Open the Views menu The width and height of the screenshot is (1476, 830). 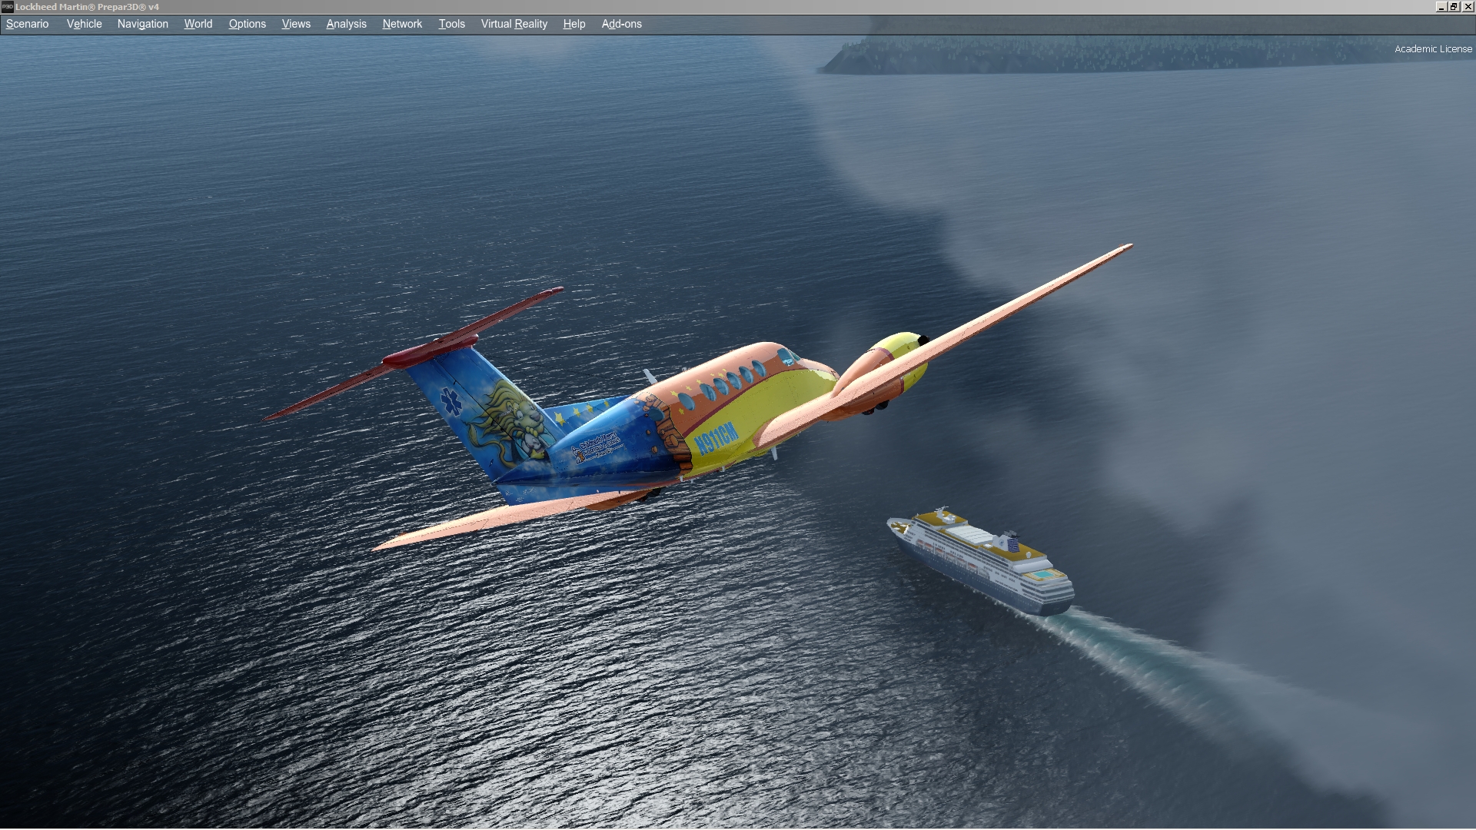tap(296, 24)
